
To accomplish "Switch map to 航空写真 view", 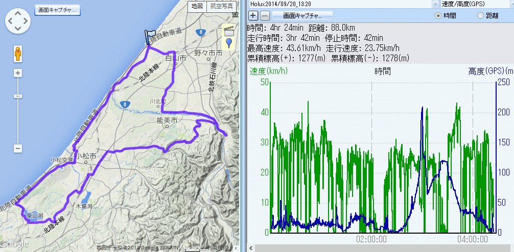I will point(221,7).
